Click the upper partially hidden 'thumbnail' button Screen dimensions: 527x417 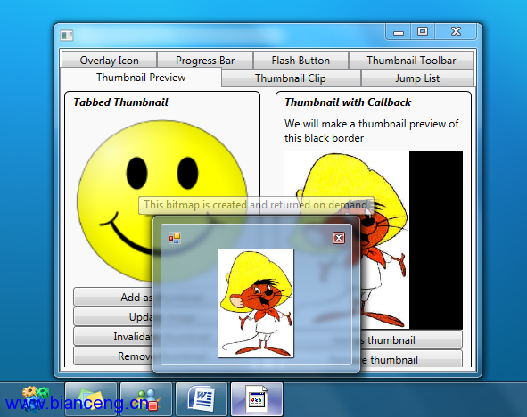pyautogui.click(x=411, y=340)
